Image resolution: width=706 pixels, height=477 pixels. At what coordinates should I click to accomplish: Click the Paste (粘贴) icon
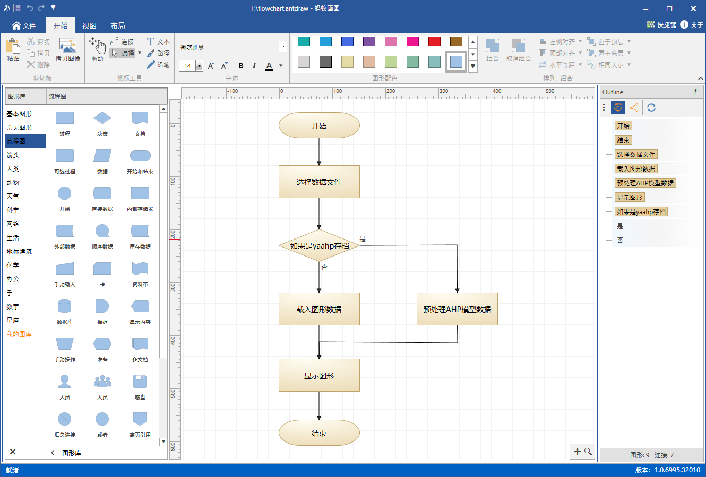pyautogui.click(x=13, y=46)
